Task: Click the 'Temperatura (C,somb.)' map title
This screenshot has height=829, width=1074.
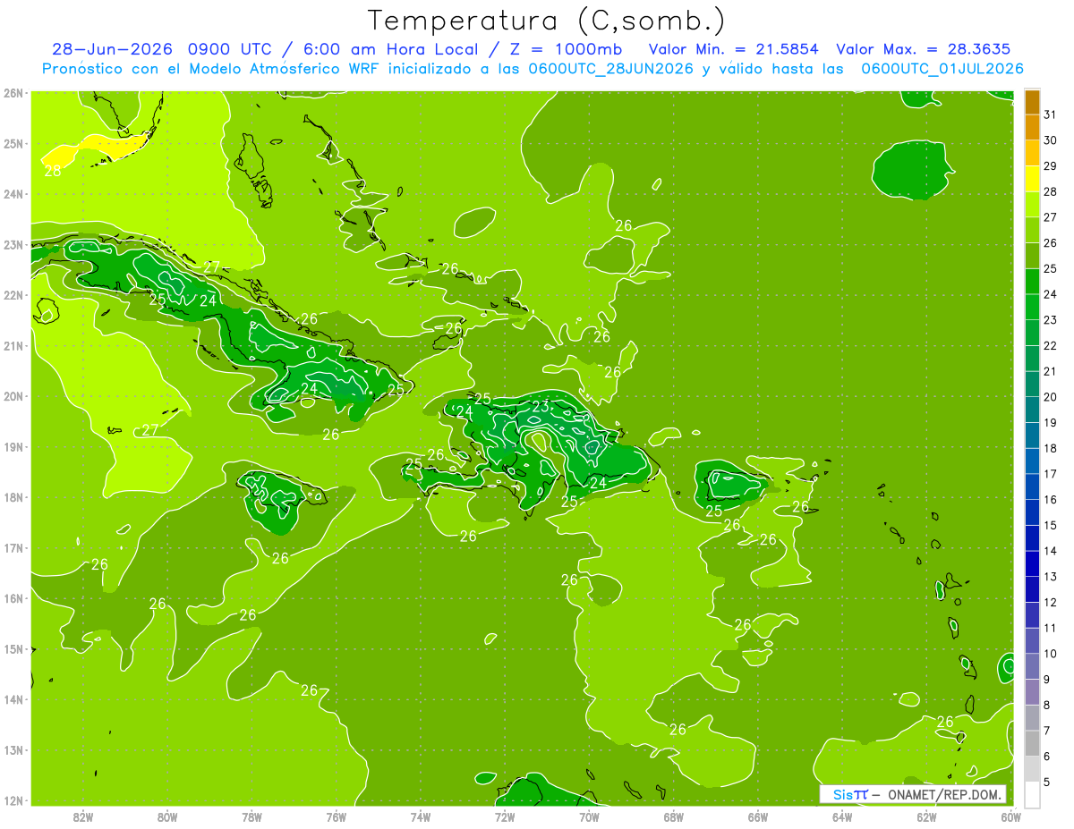Action: click(546, 21)
